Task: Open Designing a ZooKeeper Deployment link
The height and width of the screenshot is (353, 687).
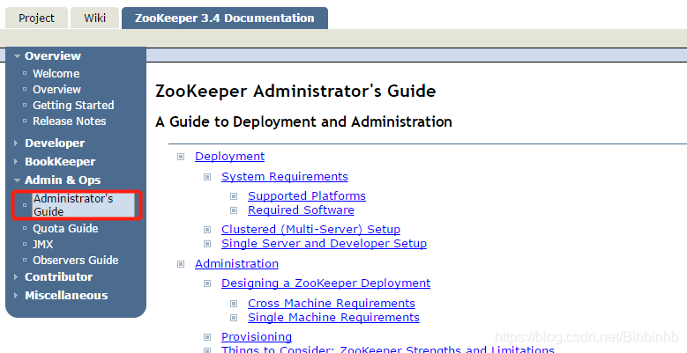Action: coord(326,283)
